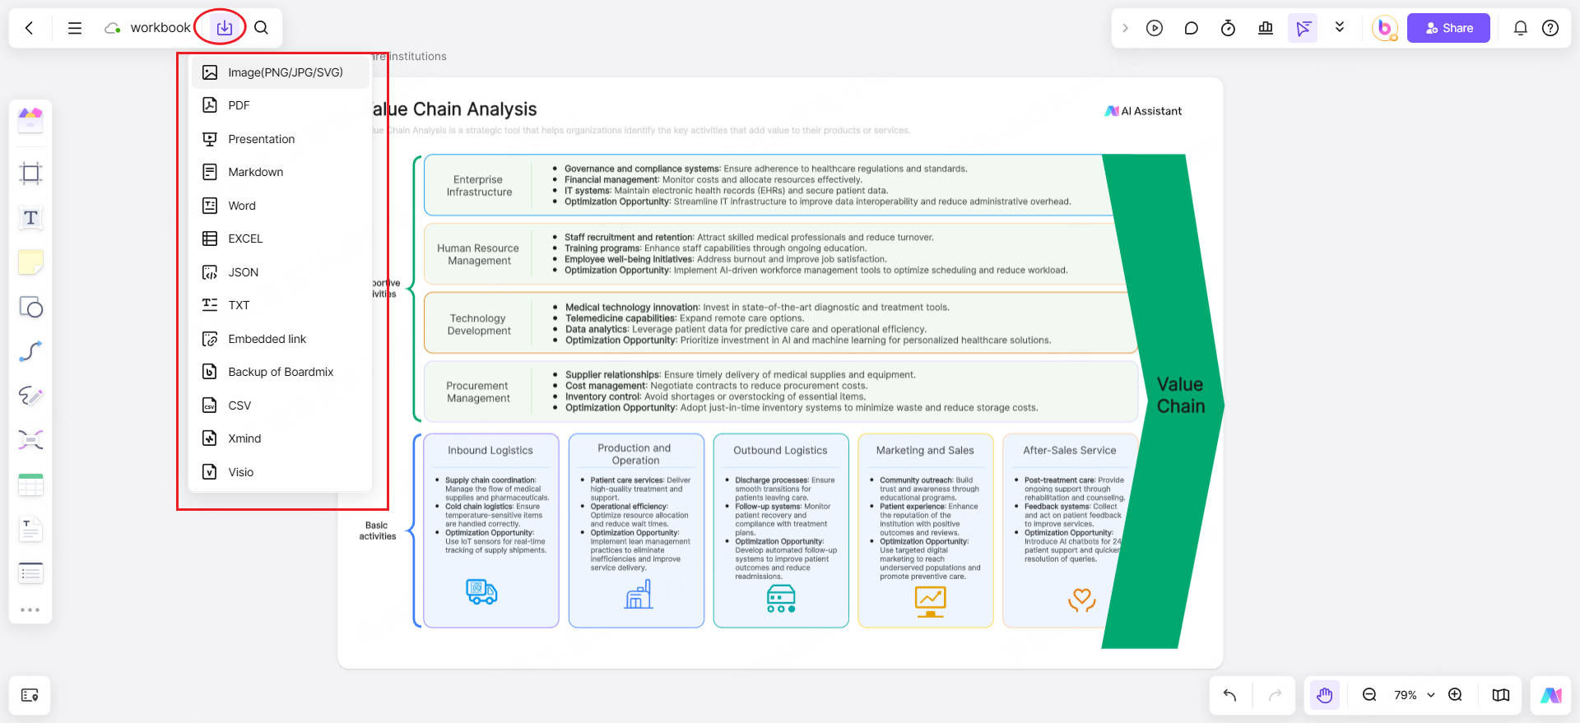1580x723 pixels.
Task: Choose Visio export option
Action: 280,472
